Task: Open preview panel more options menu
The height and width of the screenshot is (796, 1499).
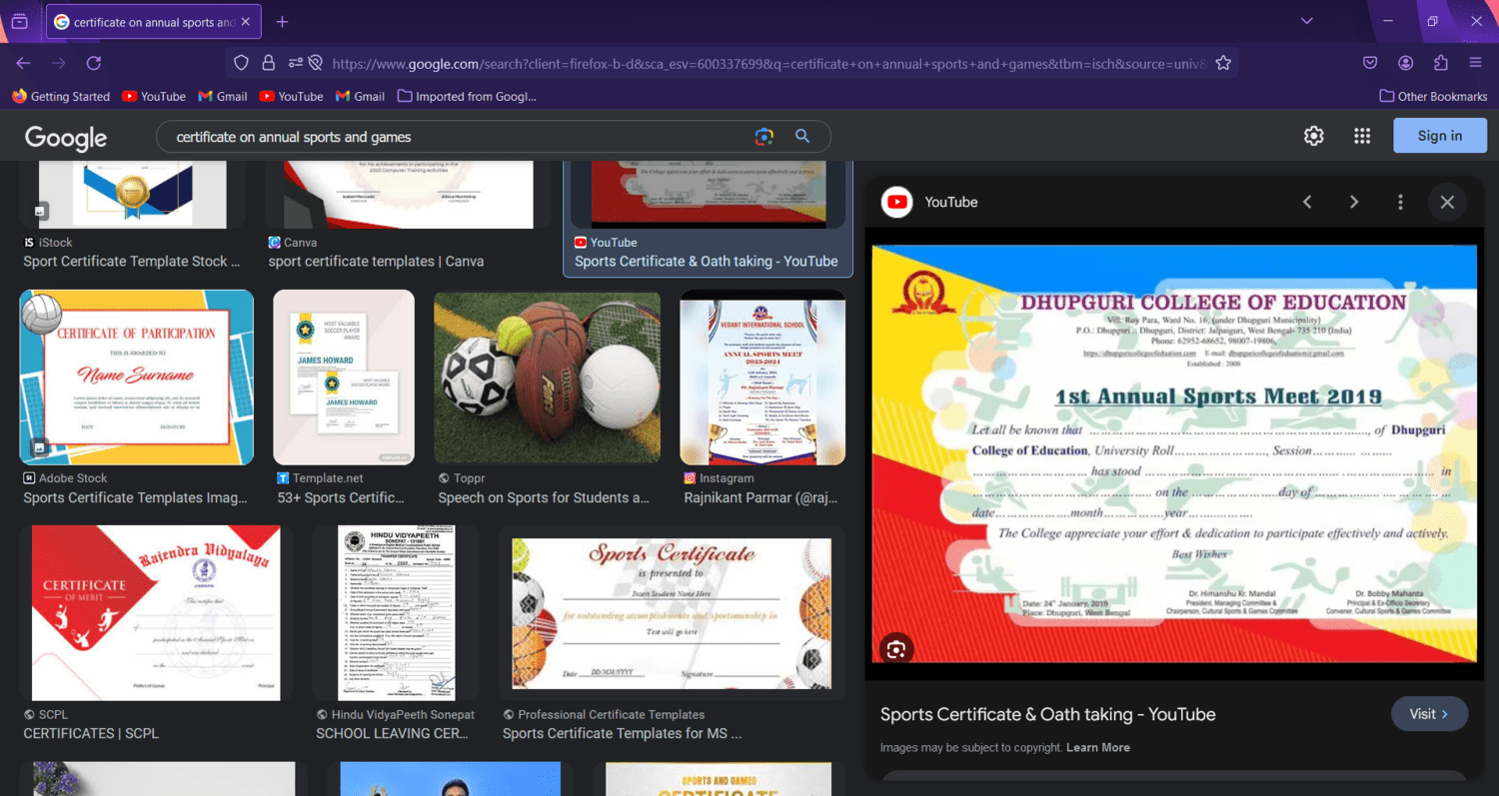Action: pyautogui.click(x=1400, y=202)
